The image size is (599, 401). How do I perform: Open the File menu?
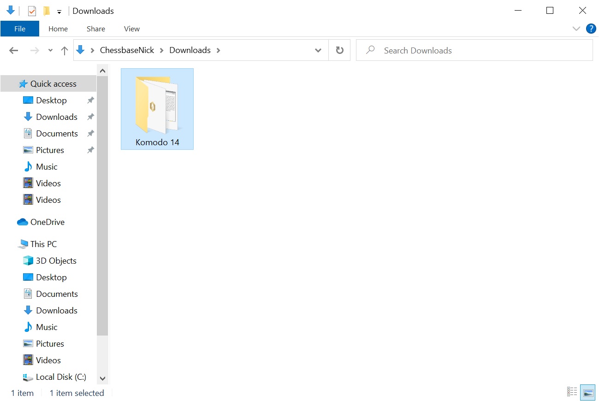click(x=20, y=29)
